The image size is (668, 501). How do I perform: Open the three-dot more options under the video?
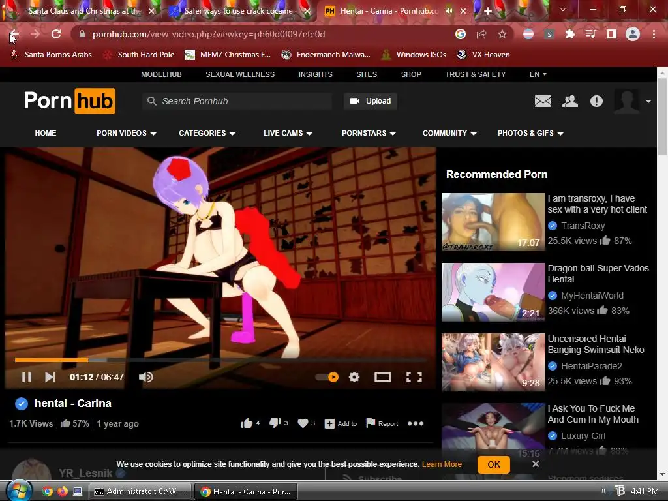(416, 423)
